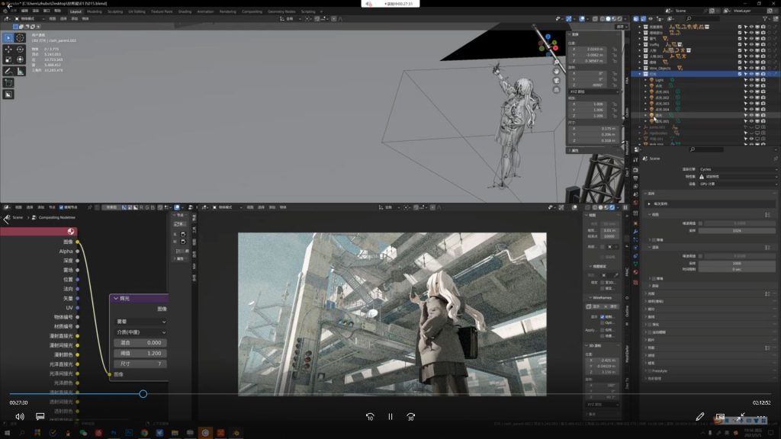Click the video progress slider handle
Screen dimensions: 781x439
pos(143,394)
